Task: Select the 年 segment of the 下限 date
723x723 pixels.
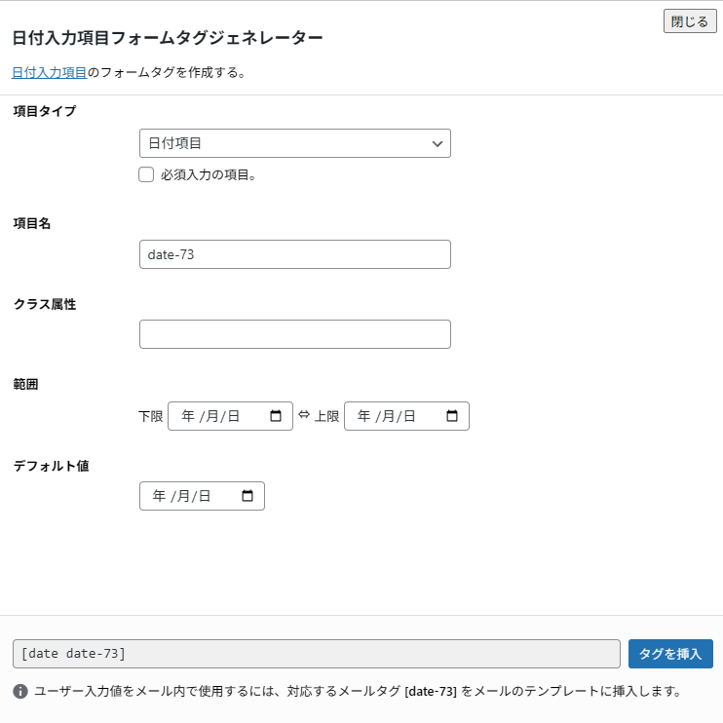Action: (x=188, y=416)
